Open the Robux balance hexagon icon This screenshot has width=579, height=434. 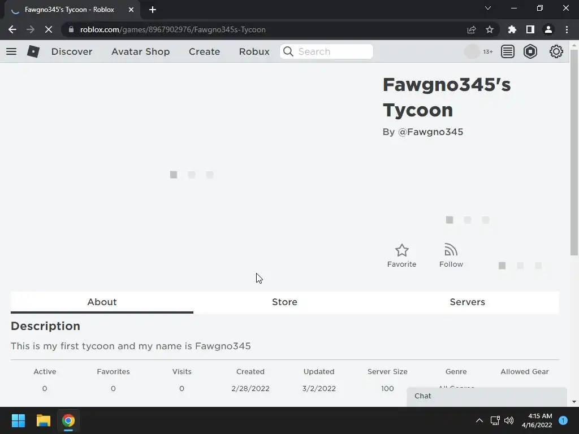click(x=530, y=51)
